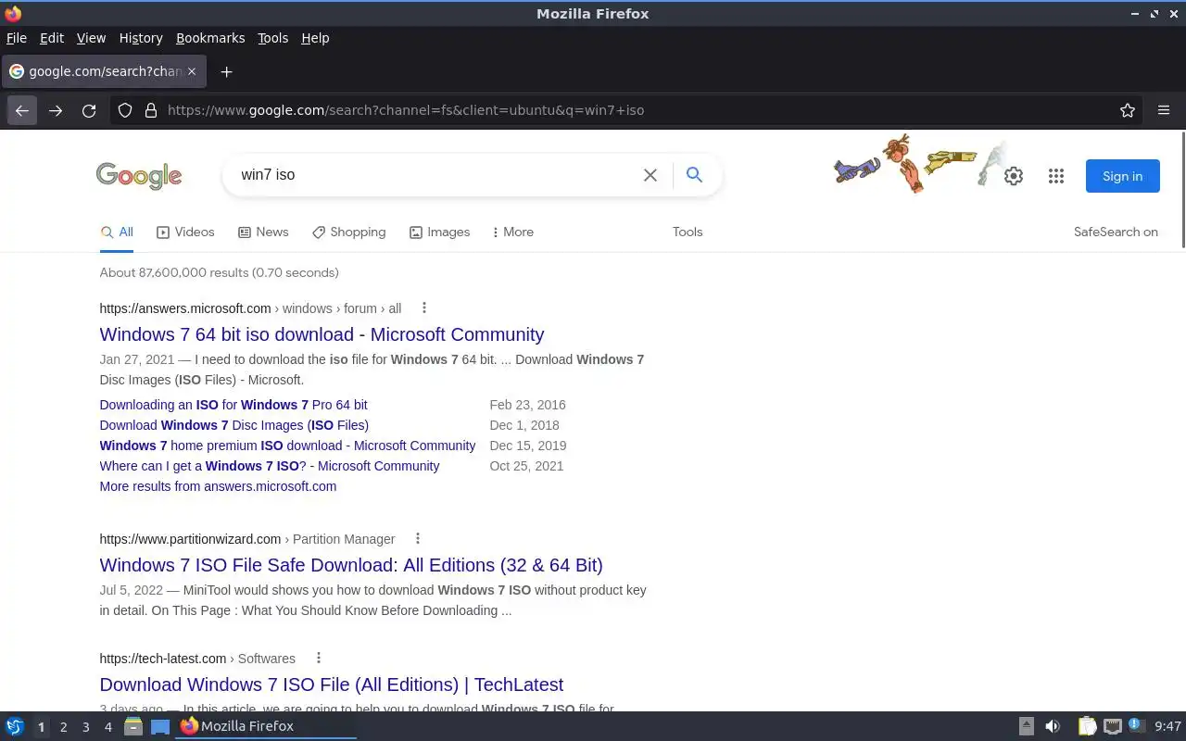Open Windows 7 64 bit iso download result
The height and width of the screenshot is (741, 1186).
(322, 334)
